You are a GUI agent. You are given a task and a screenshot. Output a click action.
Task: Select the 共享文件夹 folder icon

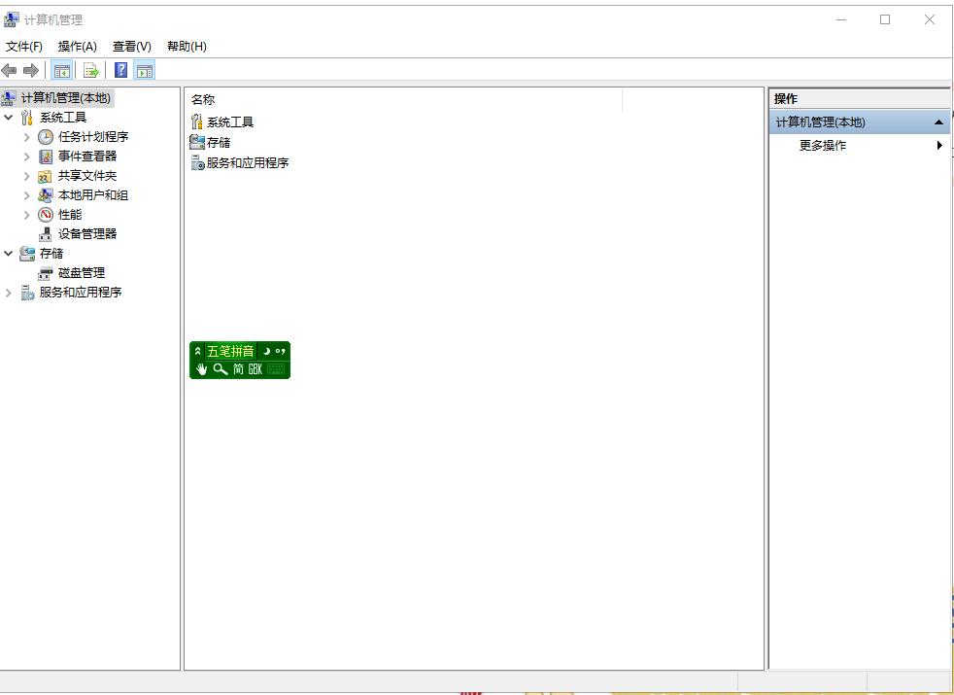(x=45, y=177)
